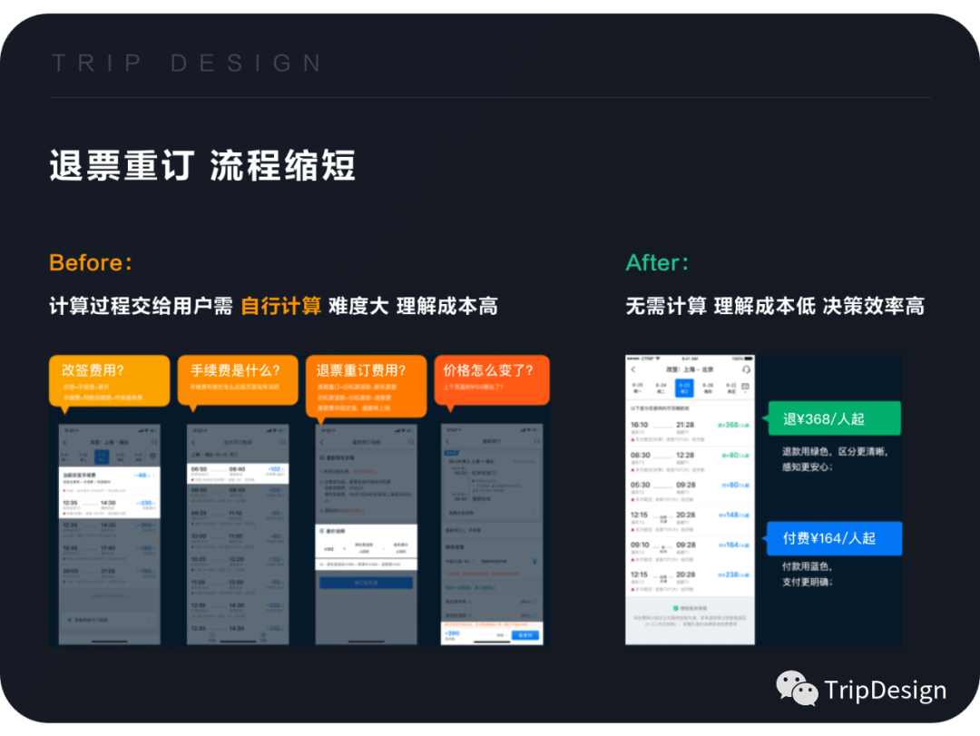Tap ¥390 total price in 价格怎么变了? phone
The image size is (980, 736).
[452, 633]
